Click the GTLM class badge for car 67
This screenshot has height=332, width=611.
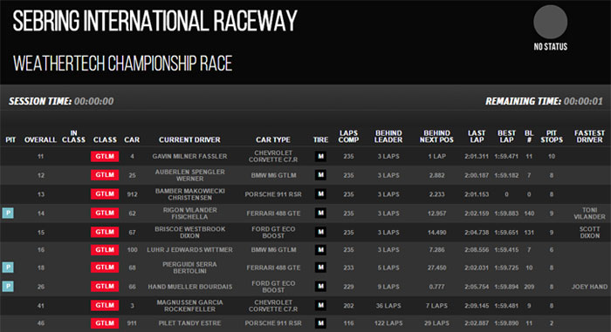point(105,232)
